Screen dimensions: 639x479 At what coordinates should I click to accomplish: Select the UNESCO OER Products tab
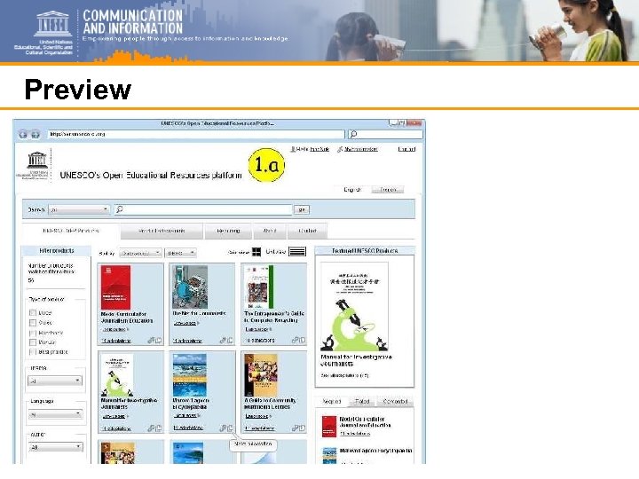tap(71, 231)
